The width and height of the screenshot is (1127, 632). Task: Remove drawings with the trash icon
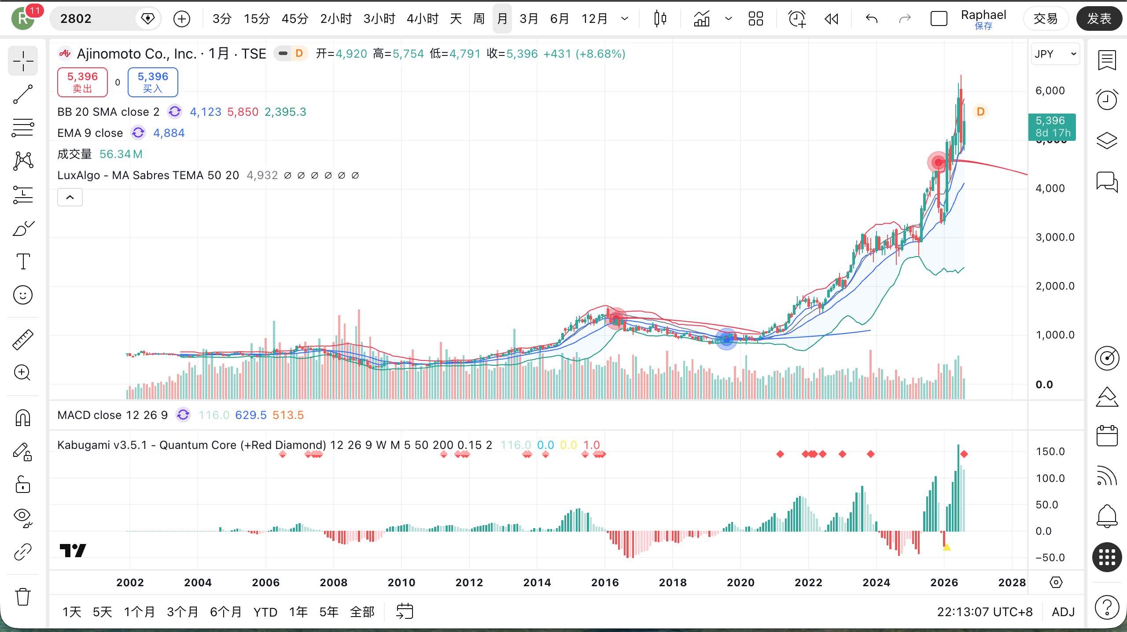tap(23, 597)
